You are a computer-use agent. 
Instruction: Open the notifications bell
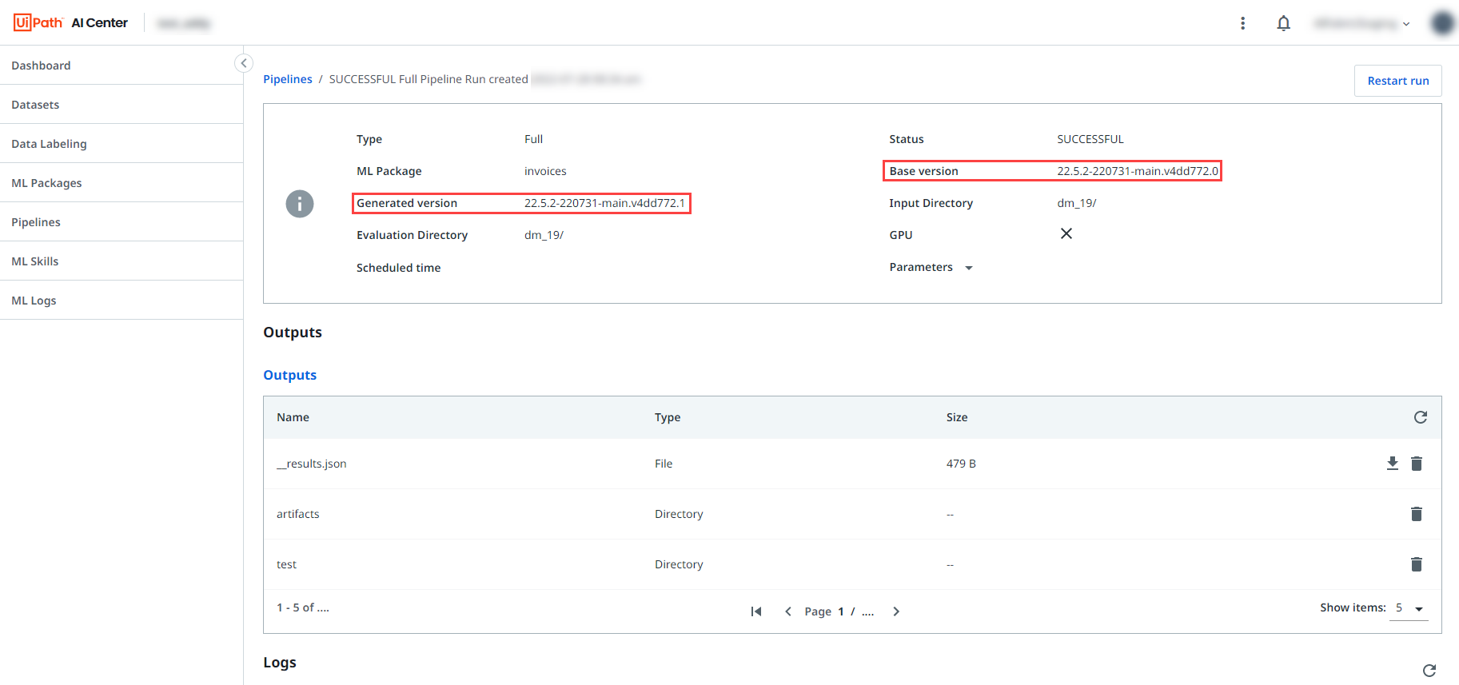[1283, 23]
